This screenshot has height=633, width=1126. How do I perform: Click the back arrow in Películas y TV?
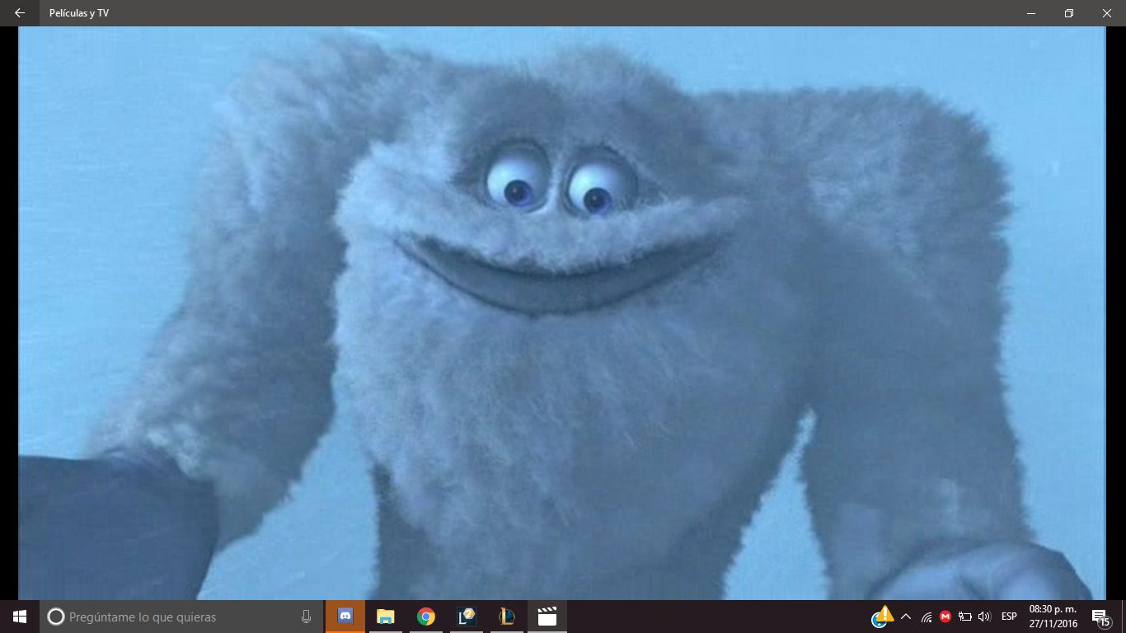click(x=20, y=13)
